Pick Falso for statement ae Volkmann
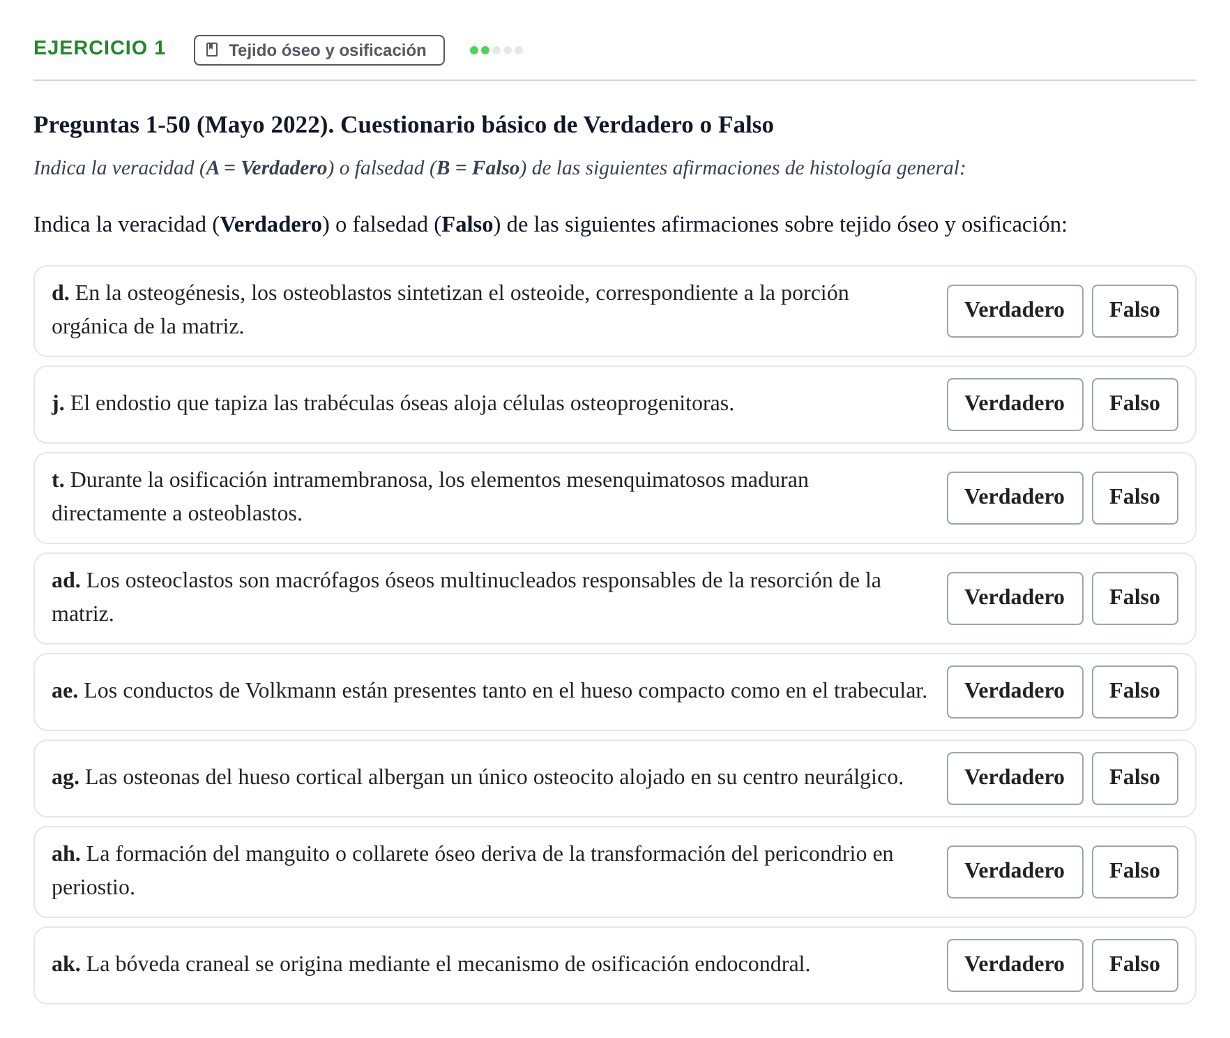The image size is (1230, 1038). 1134,692
